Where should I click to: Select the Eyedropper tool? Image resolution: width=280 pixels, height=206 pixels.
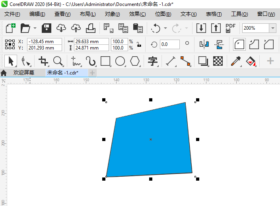[x=236, y=61]
